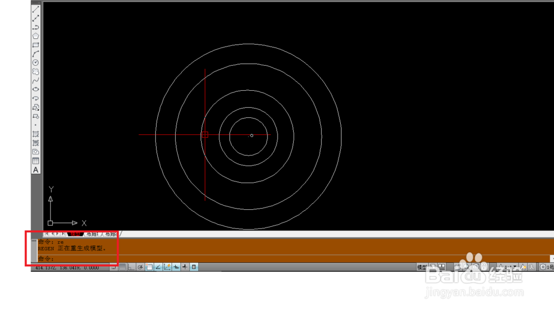
Task: Select the Polyline tool
Action: click(35, 27)
